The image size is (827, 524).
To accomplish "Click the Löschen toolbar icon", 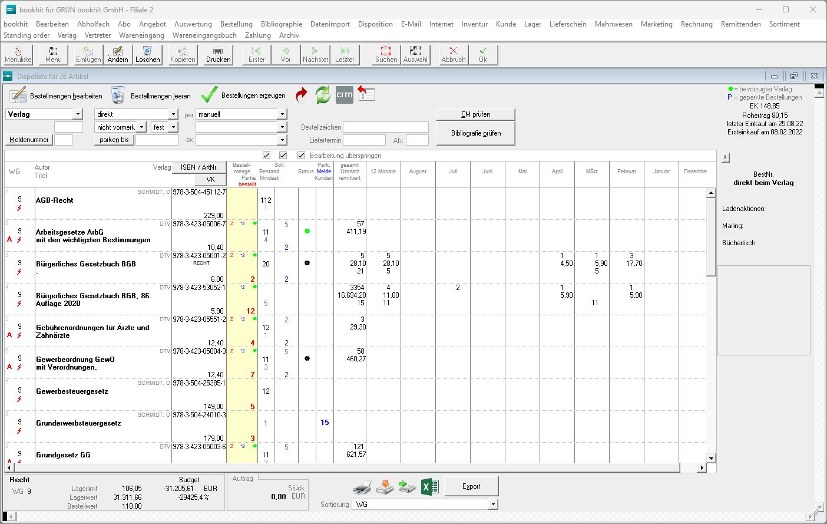I will (x=147, y=54).
